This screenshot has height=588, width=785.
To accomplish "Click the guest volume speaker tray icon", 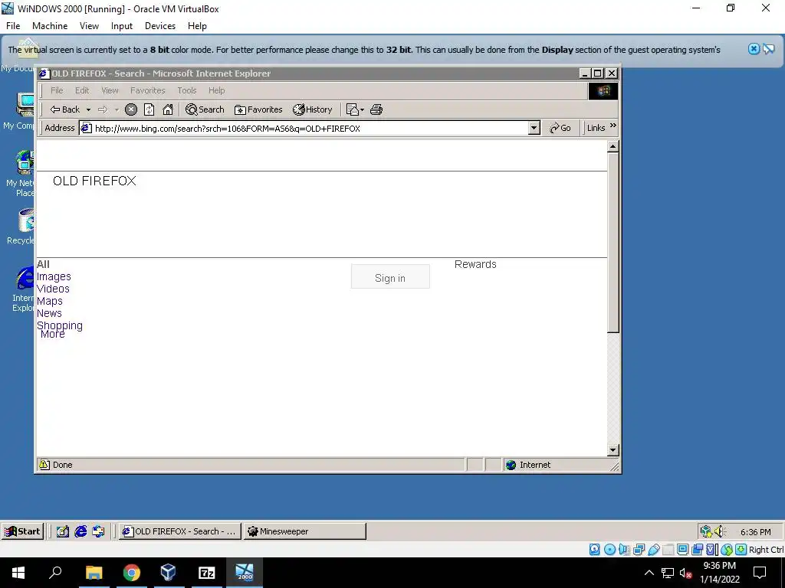I will 720,531.
